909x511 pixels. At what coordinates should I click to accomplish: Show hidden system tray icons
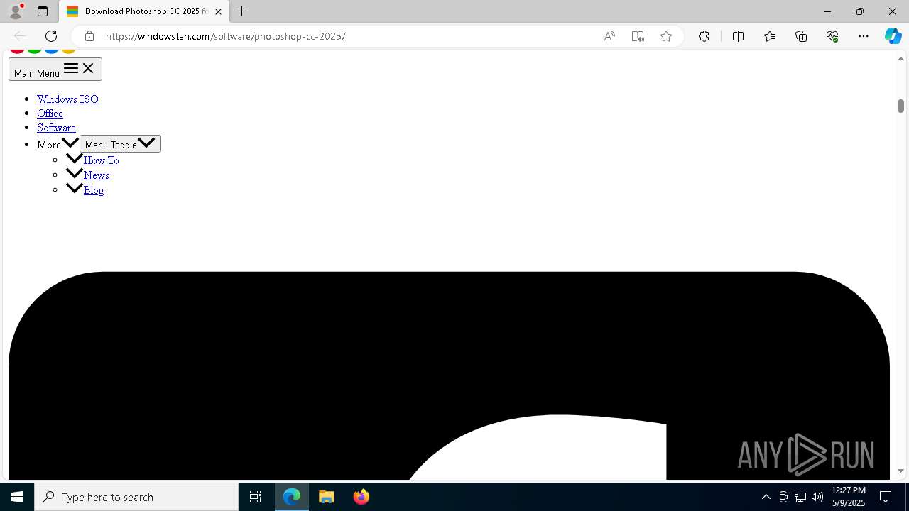(x=766, y=497)
